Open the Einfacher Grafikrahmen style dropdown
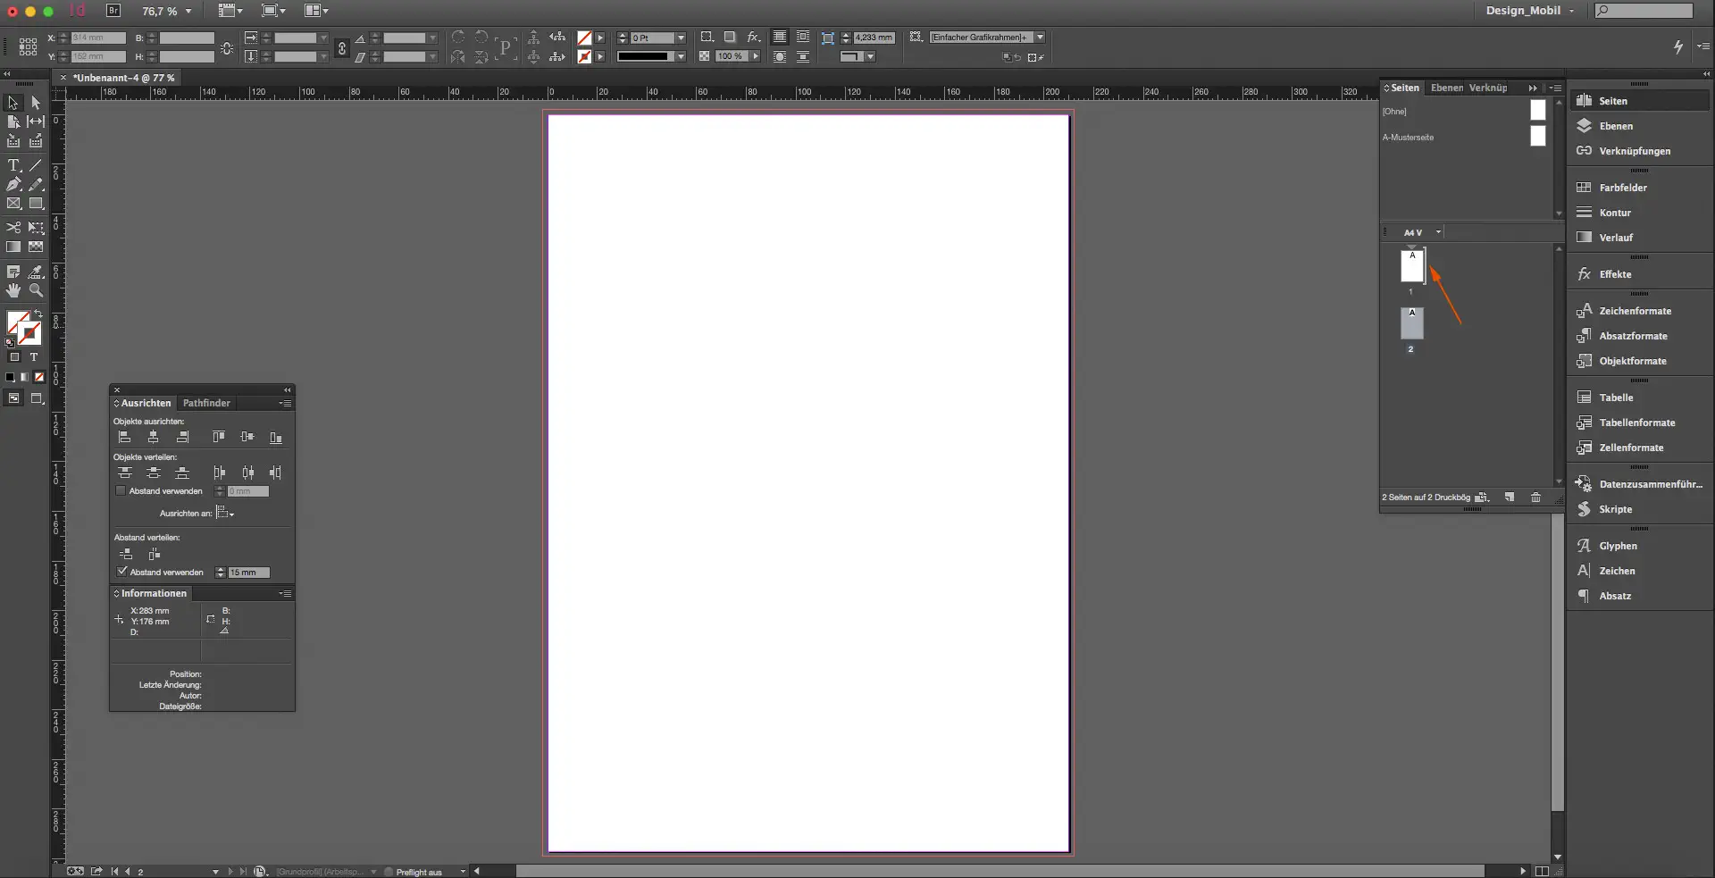The height and width of the screenshot is (878, 1715). tap(1039, 37)
